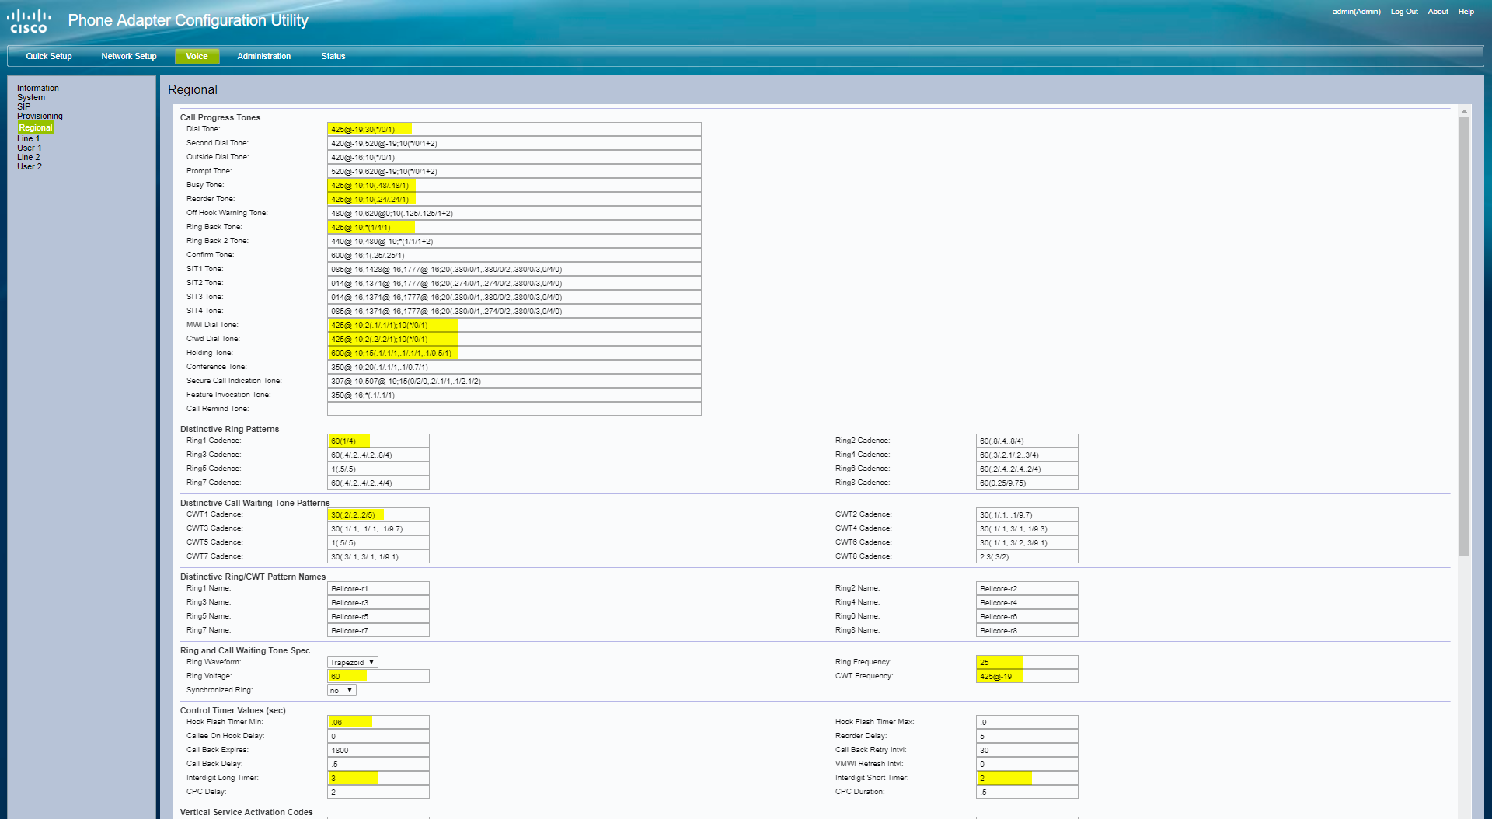Go to the Administration tab
Viewport: 1492px width, 819px height.
[263, 56]
